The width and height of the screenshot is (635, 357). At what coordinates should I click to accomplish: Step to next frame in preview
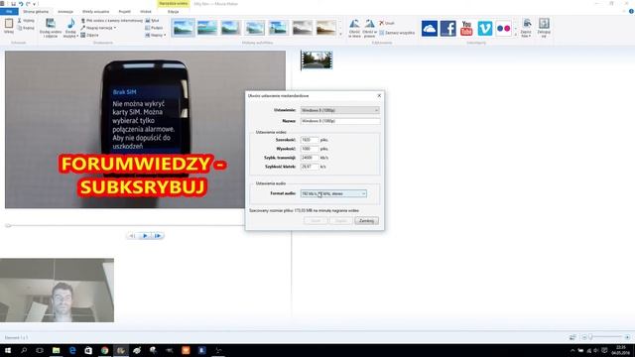158,236
